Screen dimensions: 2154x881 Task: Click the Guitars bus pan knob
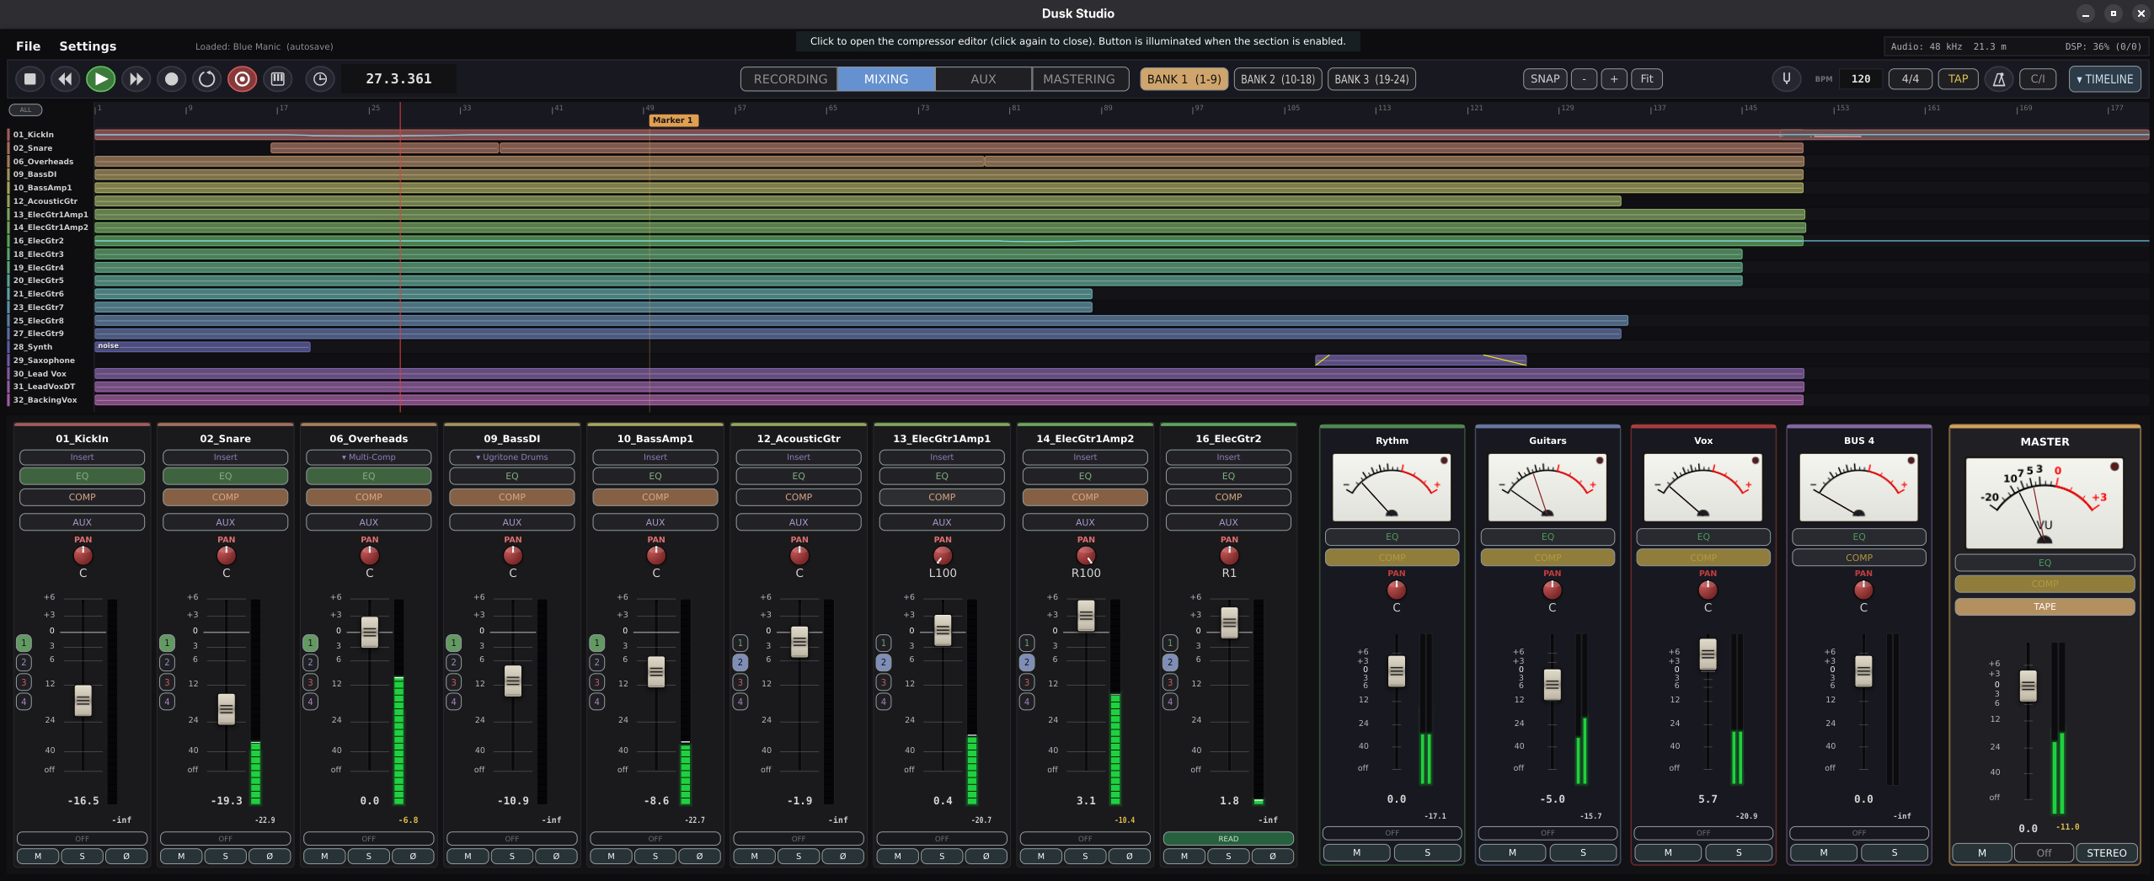[1552, 590]
